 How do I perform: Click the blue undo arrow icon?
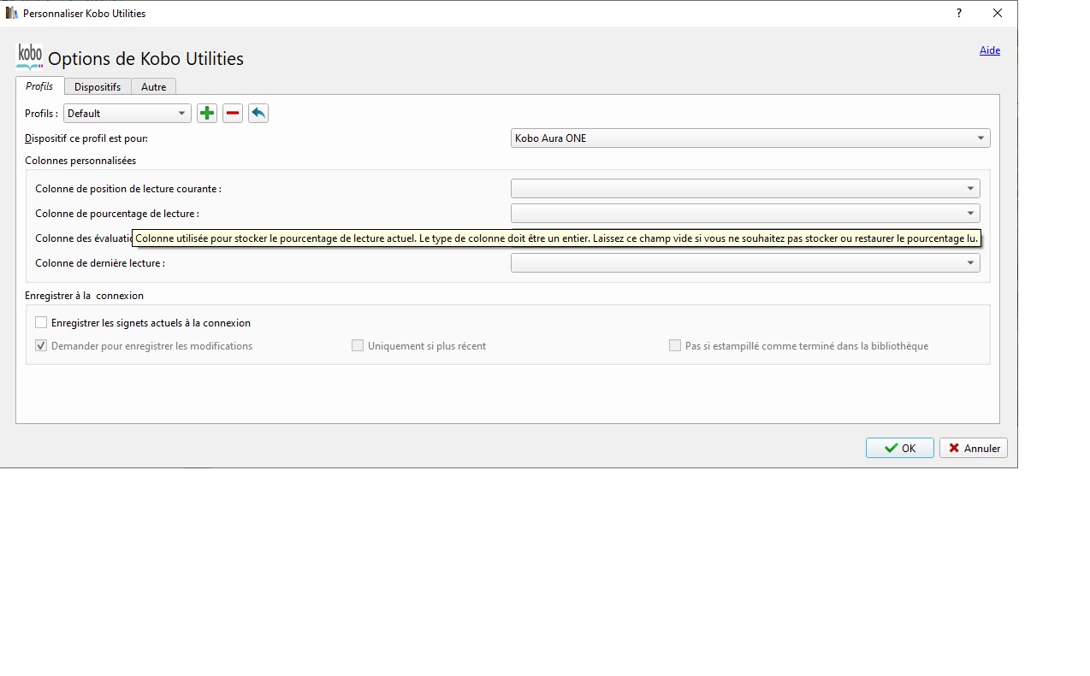(x=258, y=113)
